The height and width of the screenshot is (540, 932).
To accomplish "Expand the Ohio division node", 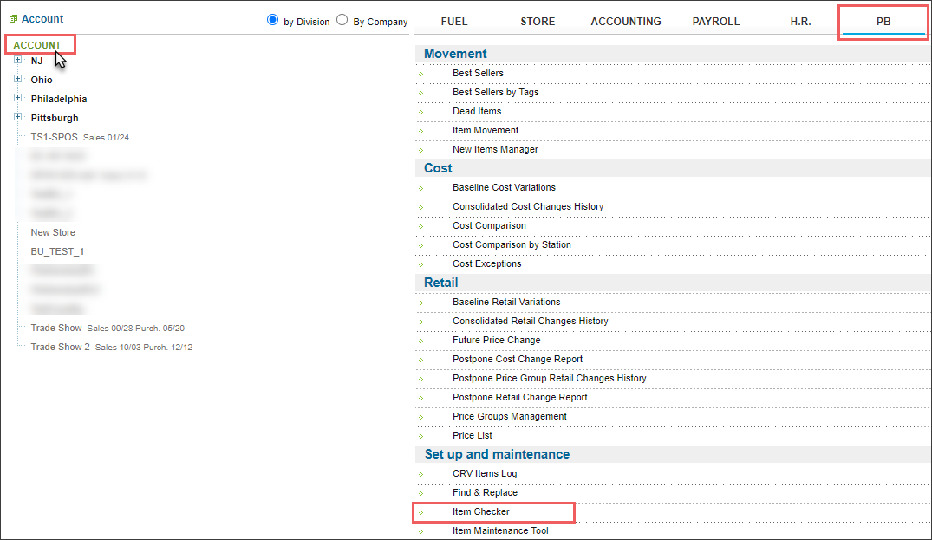I will click(17, 80).
